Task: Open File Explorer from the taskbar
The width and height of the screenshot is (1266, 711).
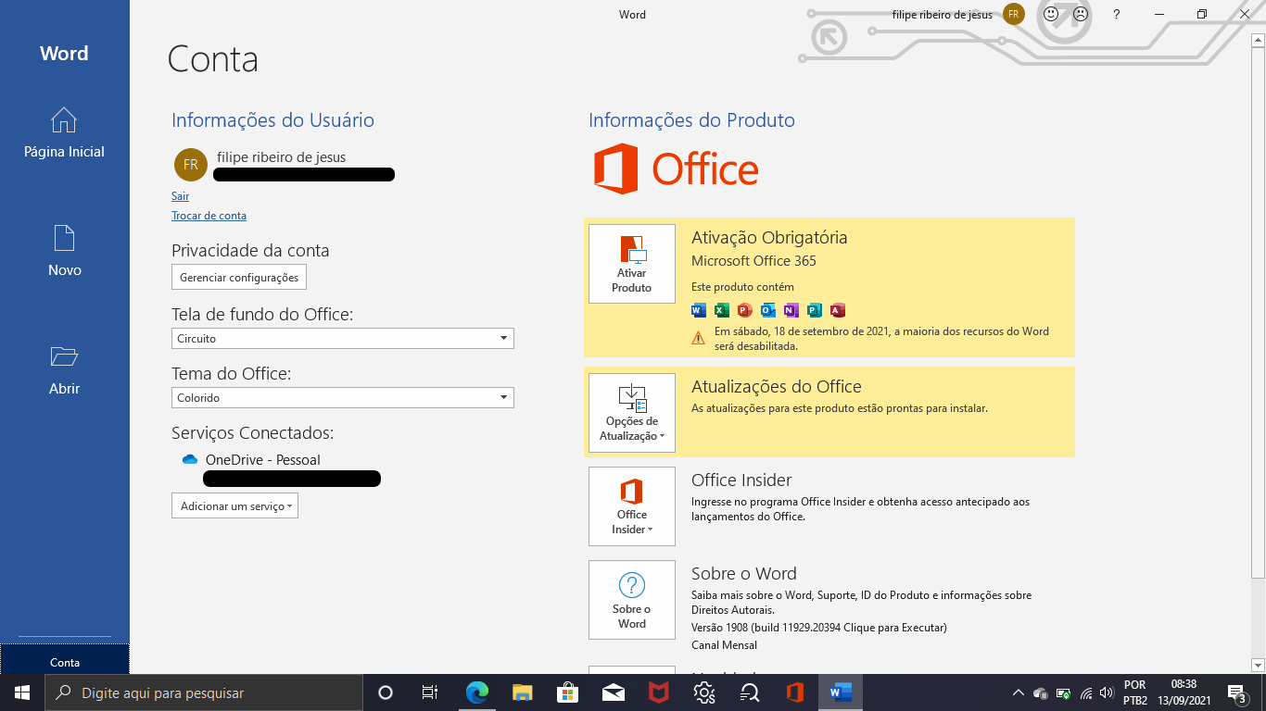Action: coord(523,692)
